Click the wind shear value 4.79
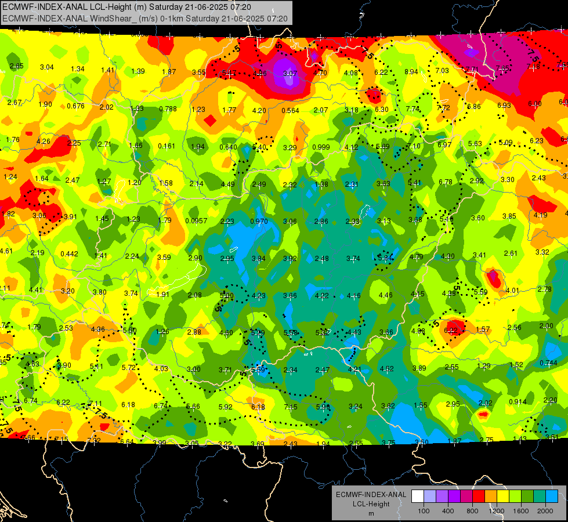This screenshot has height=522, width=568. [x=416, y=257]
